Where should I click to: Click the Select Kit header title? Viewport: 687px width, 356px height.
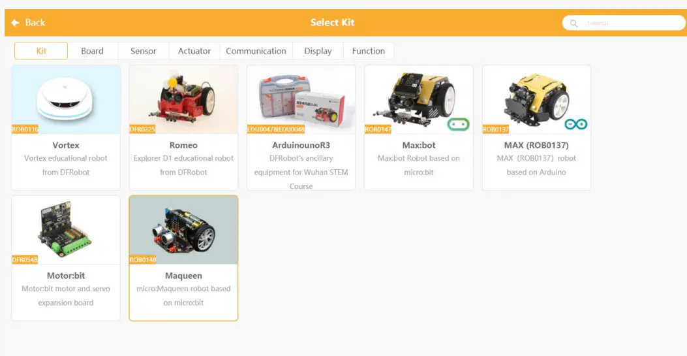coord(333,22)
